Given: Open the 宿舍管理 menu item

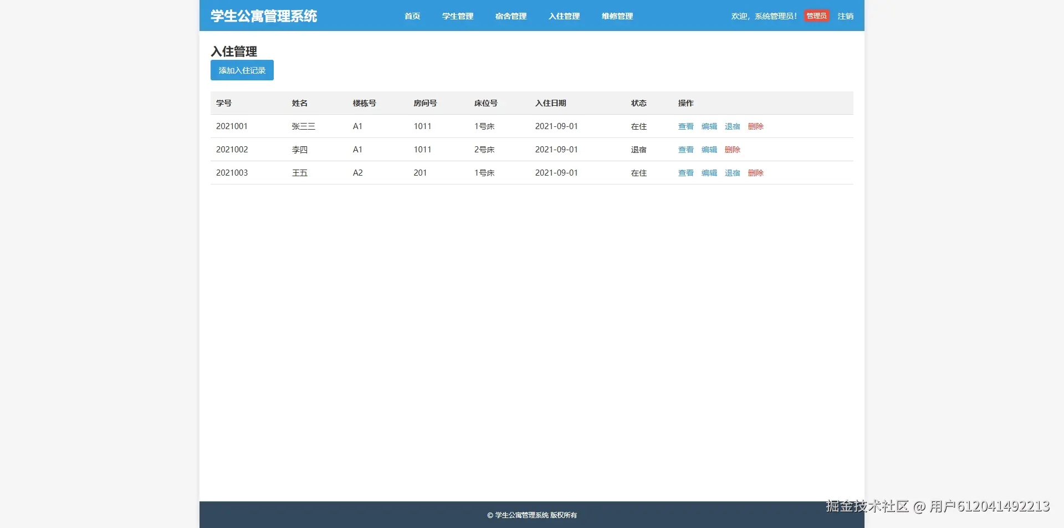Looking at the screenshot, I should click(x=511, y=16).
